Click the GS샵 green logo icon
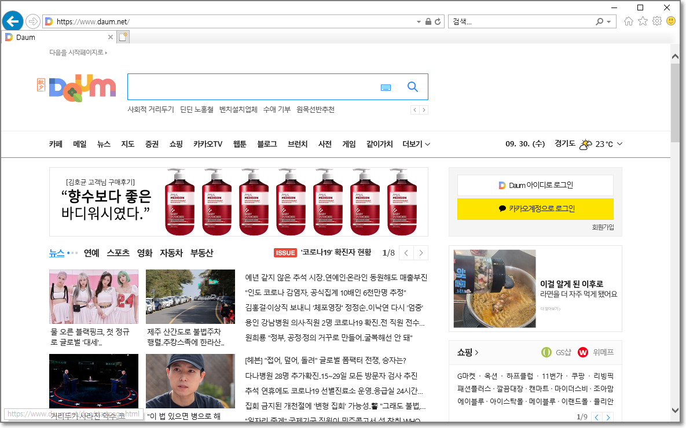The height and width of the screenshot is (428, 686). (546, 352)
